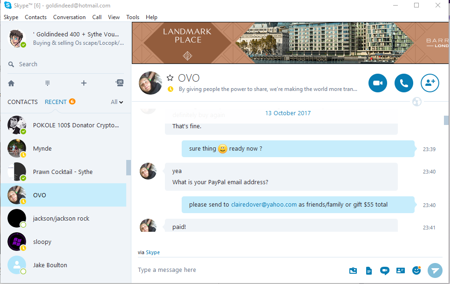This screenshot has height=284, width=450.
Task: Open the Skype home view icon
Action: [x=11, y=83]
